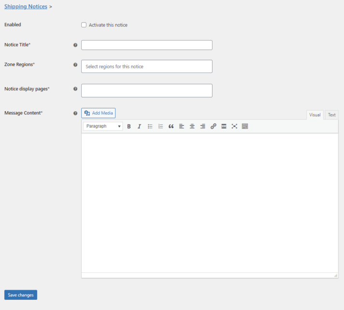Show help tip for Zone Regions
This screenshot has width=344, height=310.
[x=75, y=65]
